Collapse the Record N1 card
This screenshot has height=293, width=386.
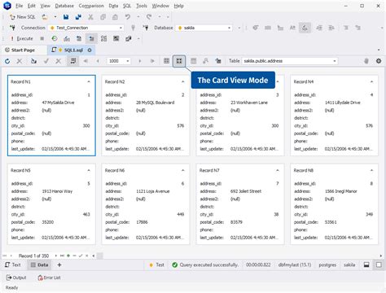click(89, 81)
